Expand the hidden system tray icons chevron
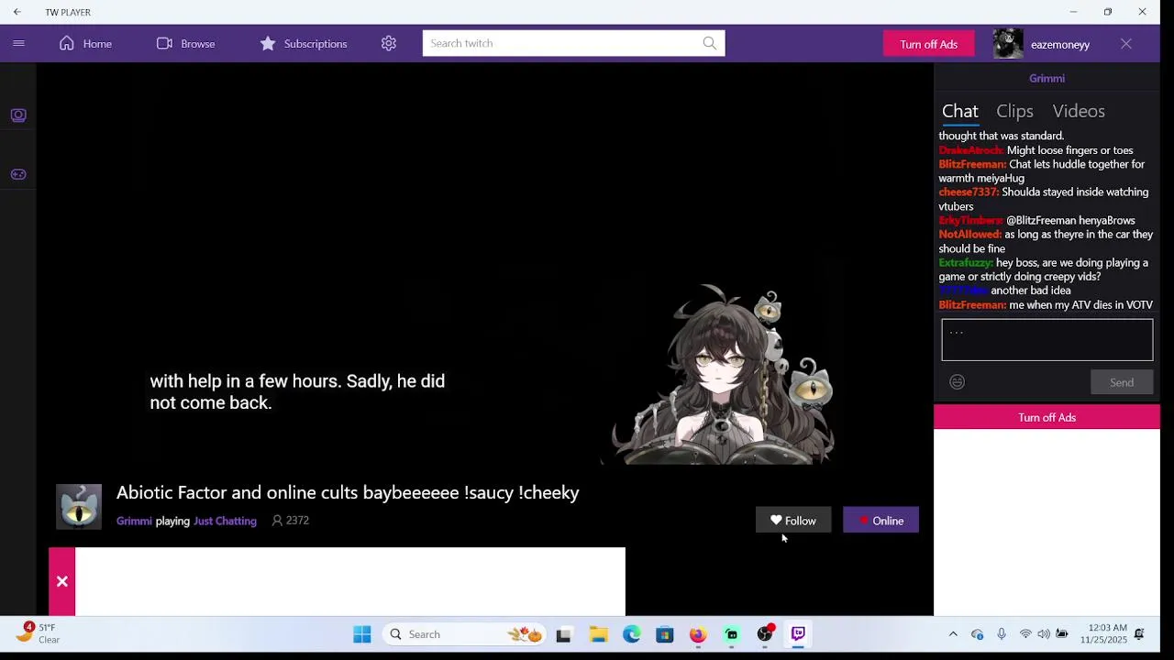 953,634
